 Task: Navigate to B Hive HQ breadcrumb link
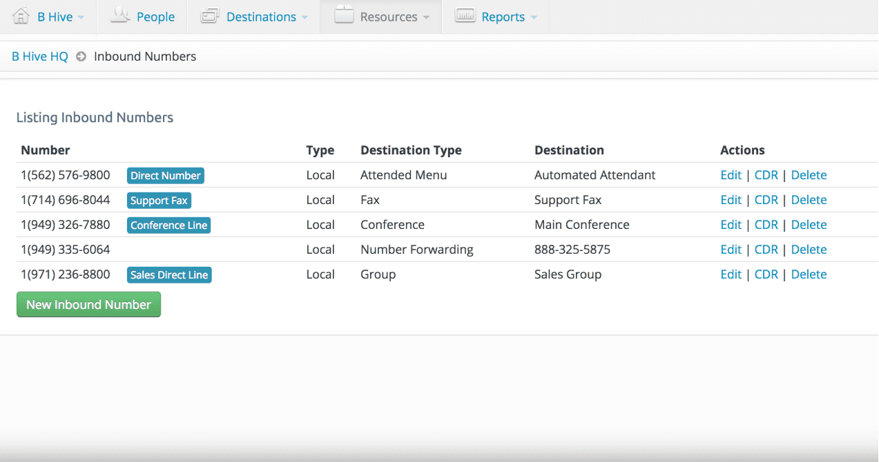pos(40,57)
